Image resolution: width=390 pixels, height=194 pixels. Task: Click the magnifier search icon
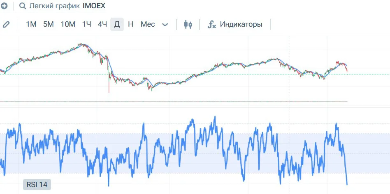click(23, 6)
